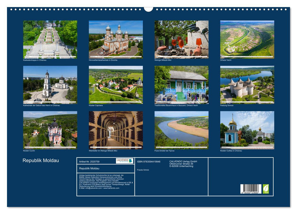Click the Traditionelles Bauernhaus in Butuceni photo

(x=181, y=85)
